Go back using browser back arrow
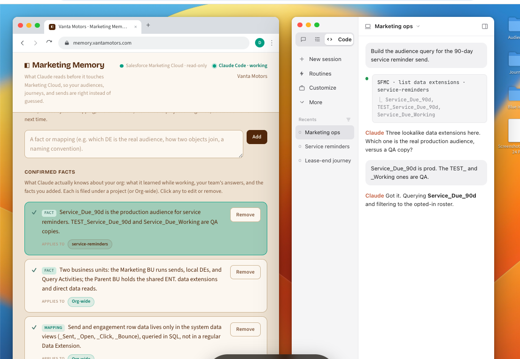The image size is (520, 359). pyautogui.click(x=23, y=43)
